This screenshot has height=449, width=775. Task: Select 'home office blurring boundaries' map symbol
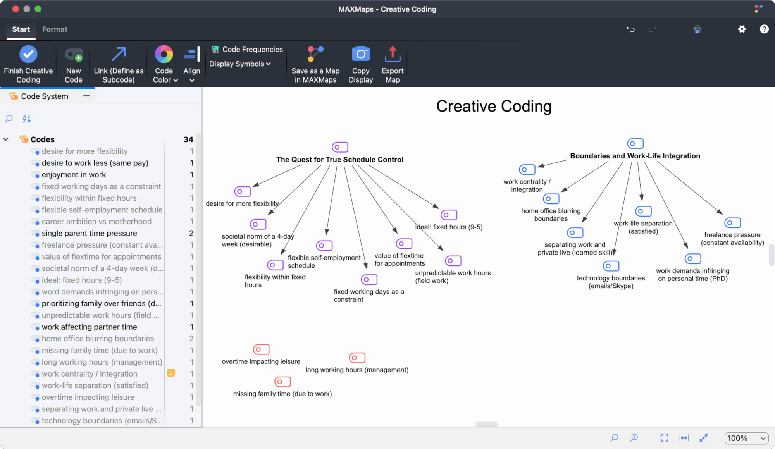tap(551, 199)
